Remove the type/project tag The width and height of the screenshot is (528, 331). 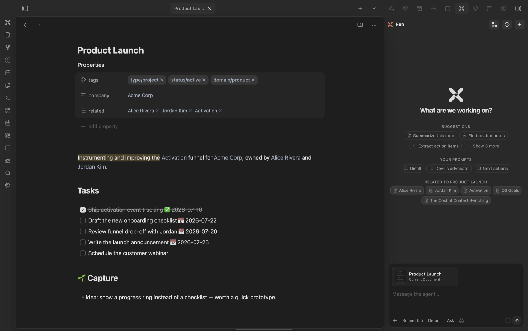coord(162,80)
